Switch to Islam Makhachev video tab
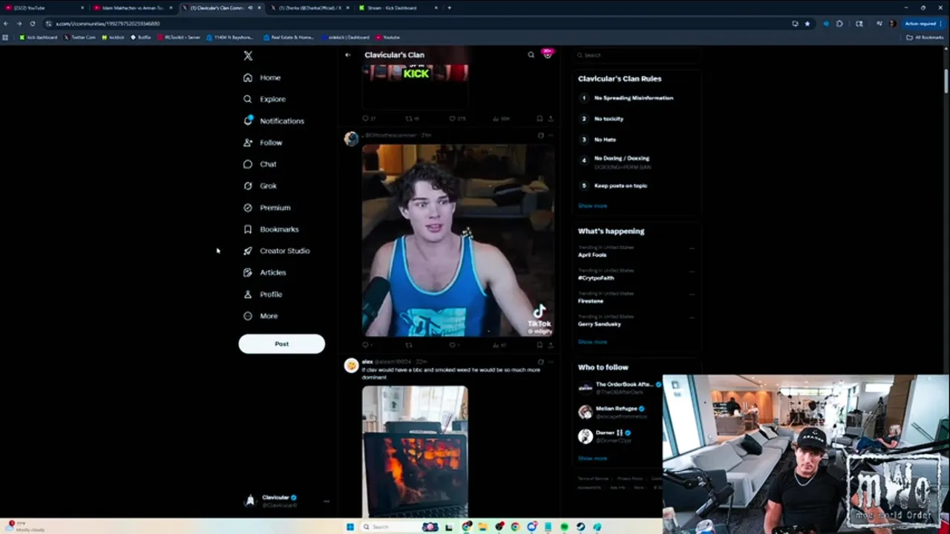Image resolution: width=950 pixels, height=534 pixels. click(x=134, y=7)
